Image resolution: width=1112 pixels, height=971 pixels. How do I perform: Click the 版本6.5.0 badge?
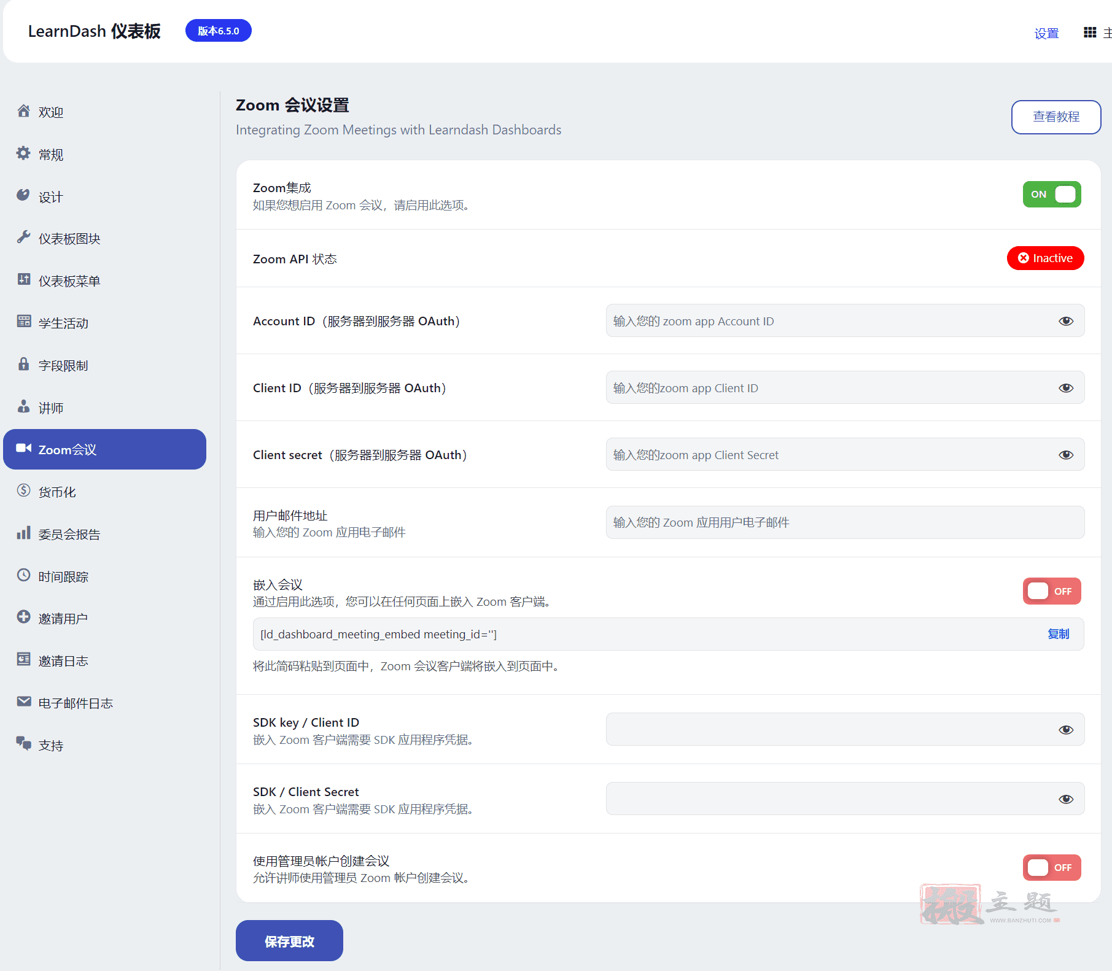(219, 31)
